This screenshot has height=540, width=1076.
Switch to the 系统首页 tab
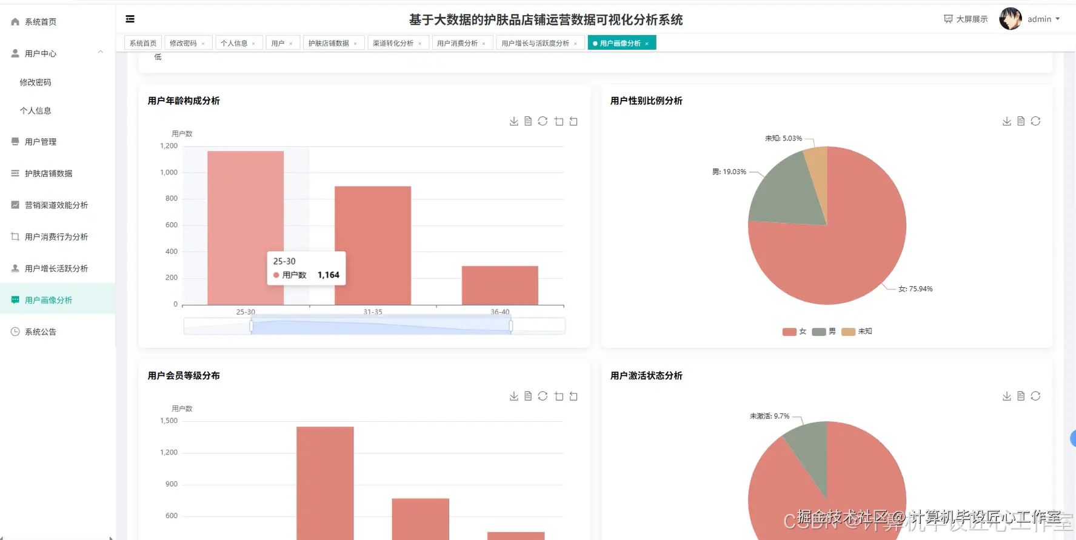[143, 43]
